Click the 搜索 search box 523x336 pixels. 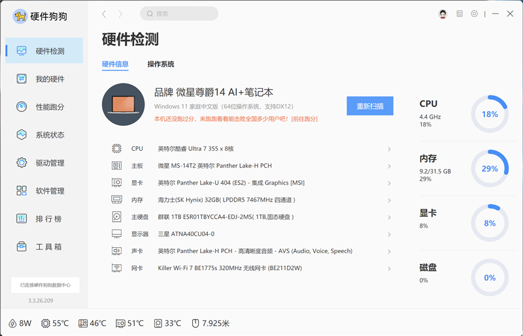179,14
